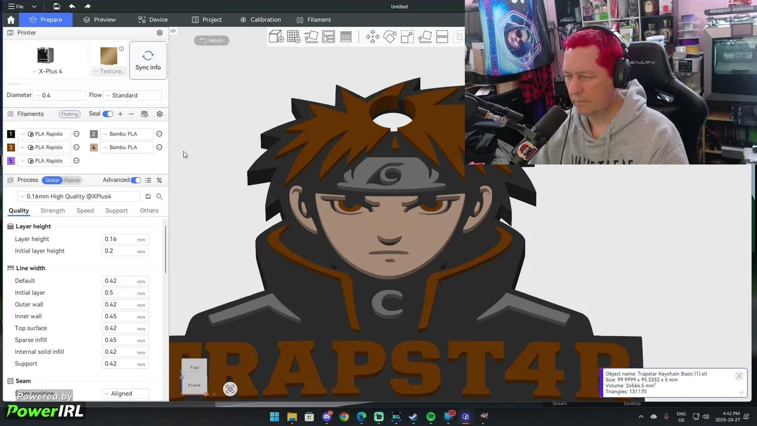Open the Strength settings tab
This screenshot has width=757, height=426.
pyautogui.click(x=53, y=211)
